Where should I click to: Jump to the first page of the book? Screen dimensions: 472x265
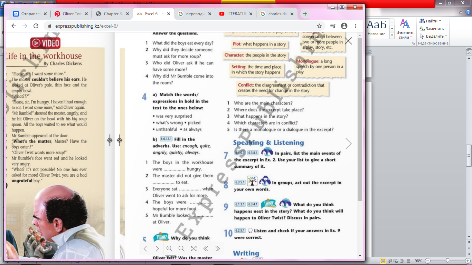tap(206, 248)
